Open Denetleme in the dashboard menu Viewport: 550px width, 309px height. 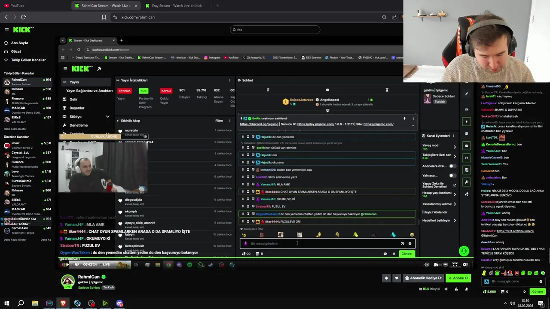tap(79, 125)
